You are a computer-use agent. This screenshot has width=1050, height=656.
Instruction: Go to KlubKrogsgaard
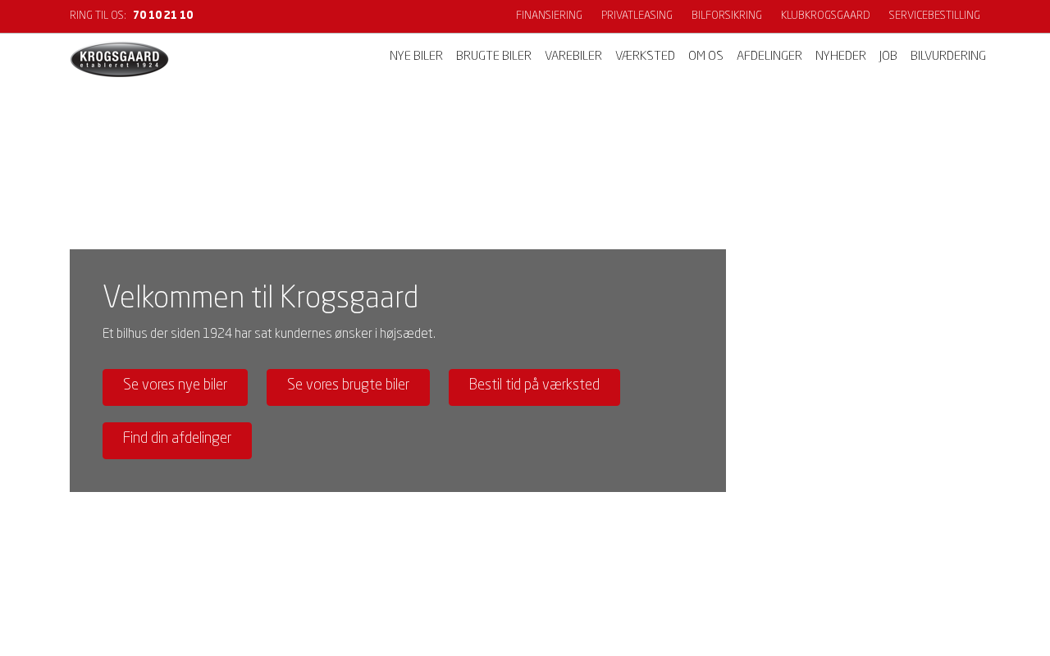click(x=825, y=16)
